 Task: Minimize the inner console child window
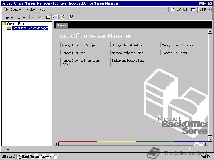pyautogui.click(x=200, y=10)
